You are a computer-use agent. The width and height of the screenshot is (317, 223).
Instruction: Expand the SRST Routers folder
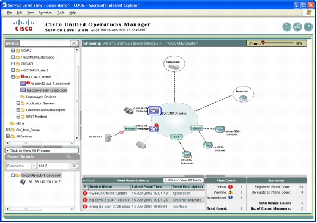[18, 117]
